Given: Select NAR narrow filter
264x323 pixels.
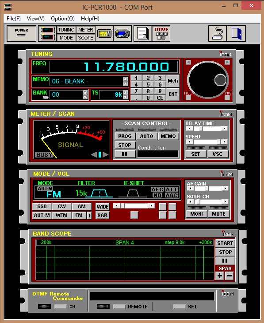Looking at the screenshot, I should pos(103,215).
